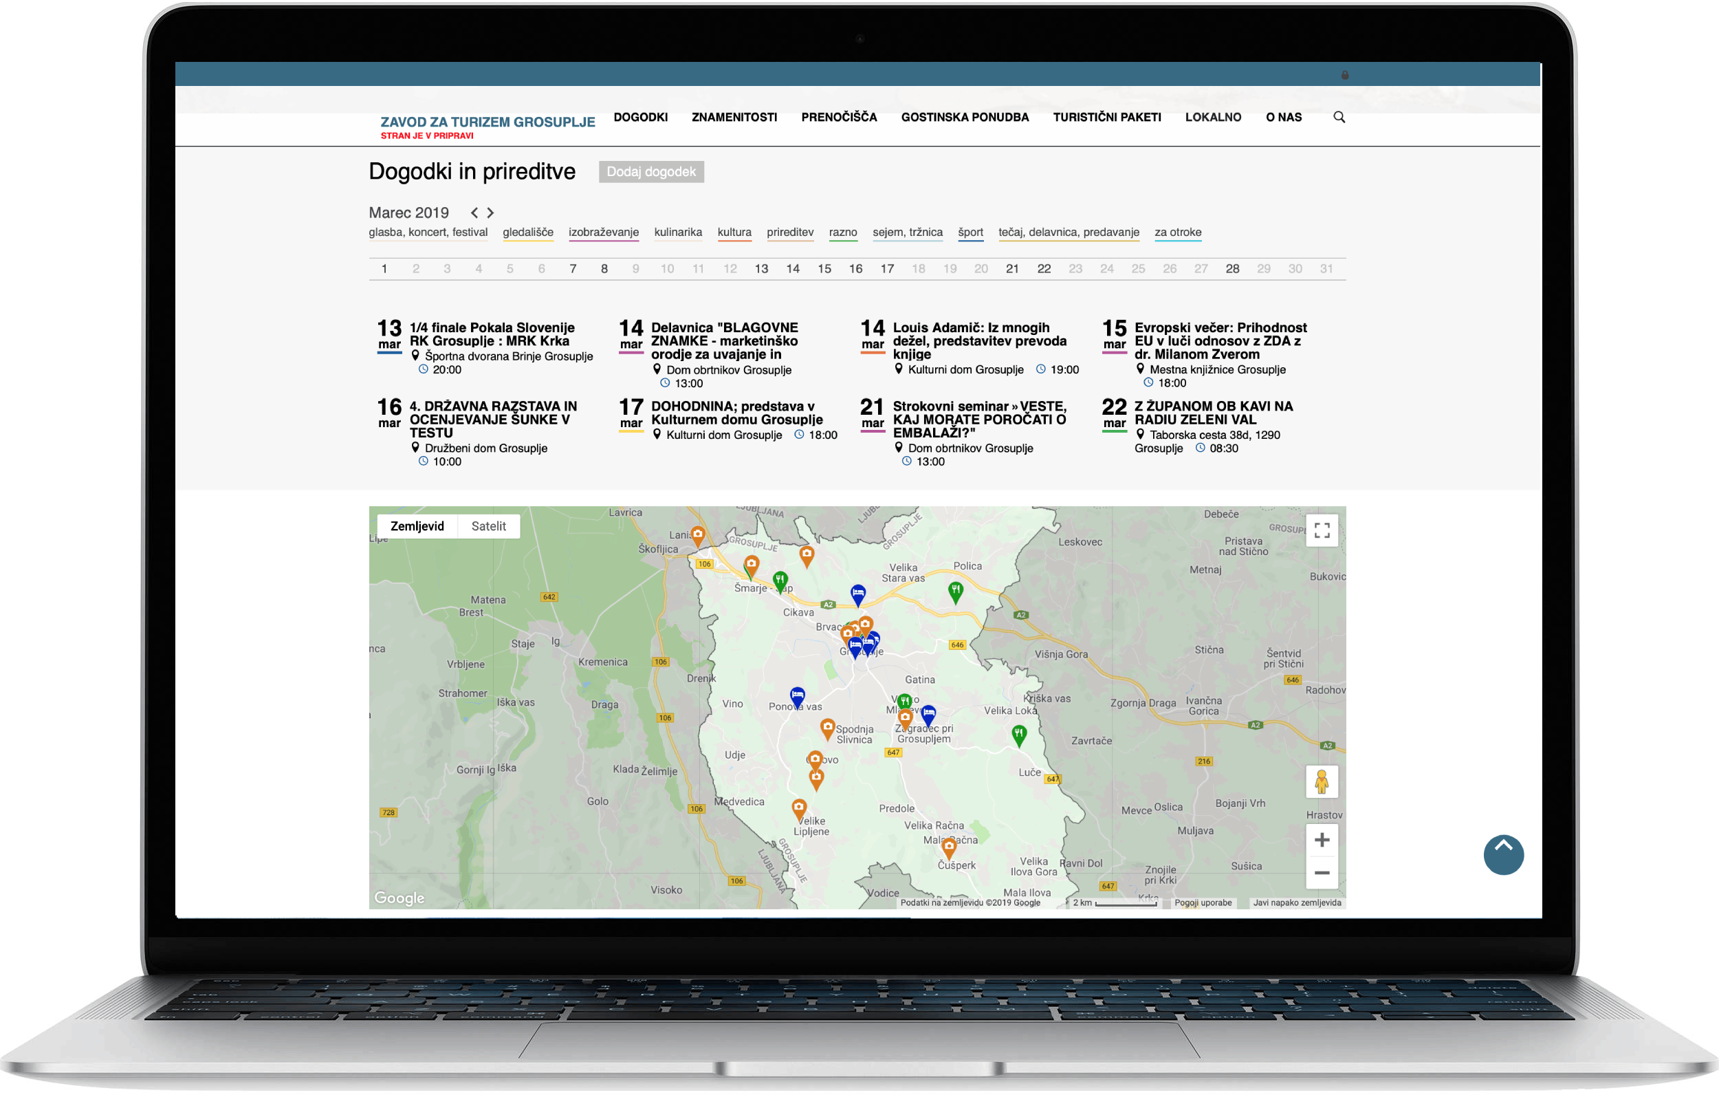Toggle the map fullscreen view

pyautogui.click(x=1322, y=531)
